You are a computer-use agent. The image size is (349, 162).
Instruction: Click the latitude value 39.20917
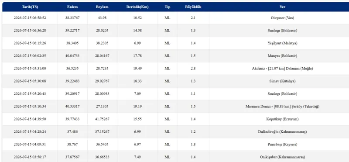72,94
